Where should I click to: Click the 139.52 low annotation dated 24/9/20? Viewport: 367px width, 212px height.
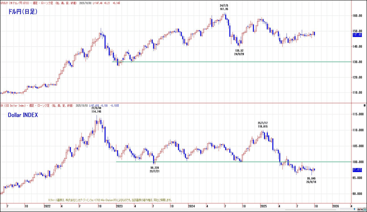[x=239, y=52]
